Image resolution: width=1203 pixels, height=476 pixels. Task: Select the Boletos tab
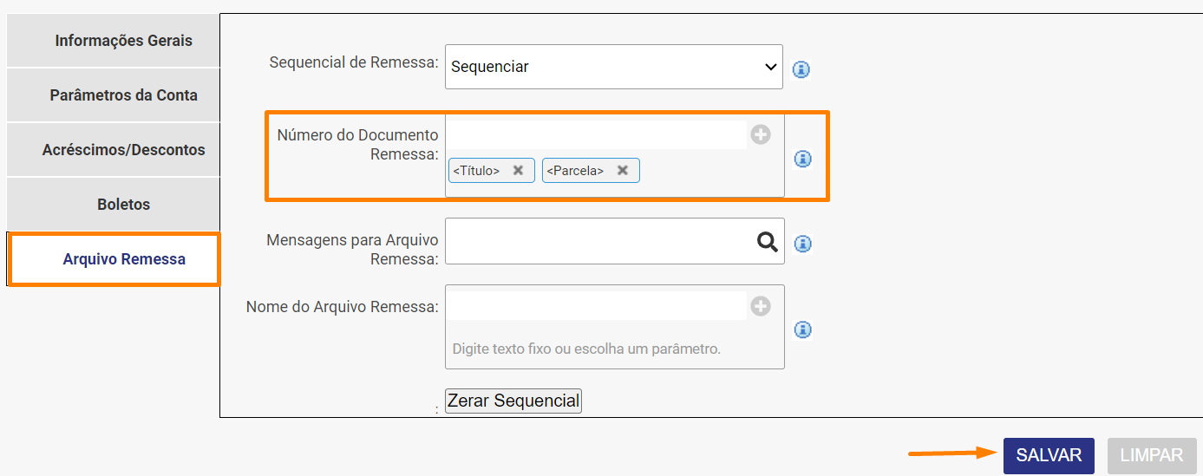[124, 205]
